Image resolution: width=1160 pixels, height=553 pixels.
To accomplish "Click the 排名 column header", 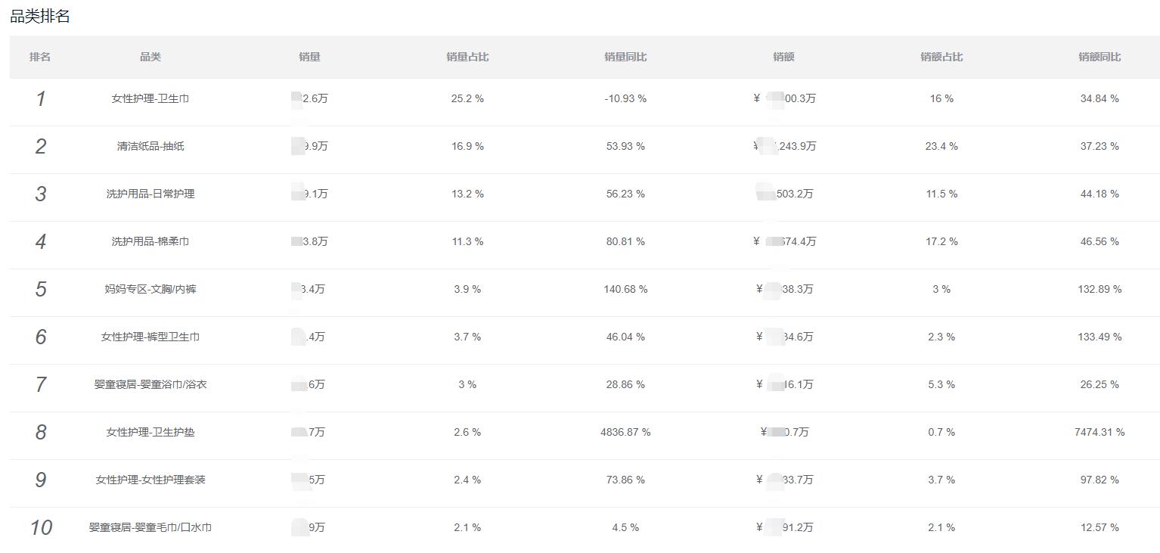I will [x=40, y=57].
